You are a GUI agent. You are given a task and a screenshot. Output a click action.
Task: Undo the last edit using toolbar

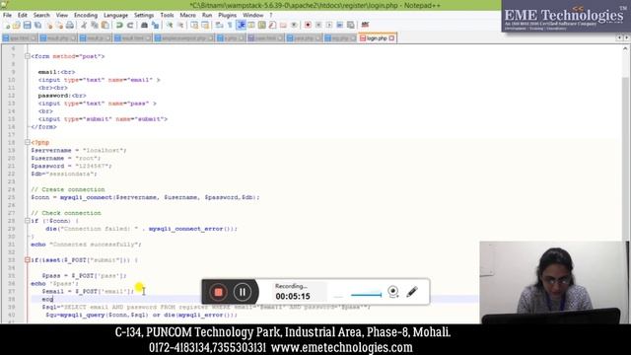[119, 26]
